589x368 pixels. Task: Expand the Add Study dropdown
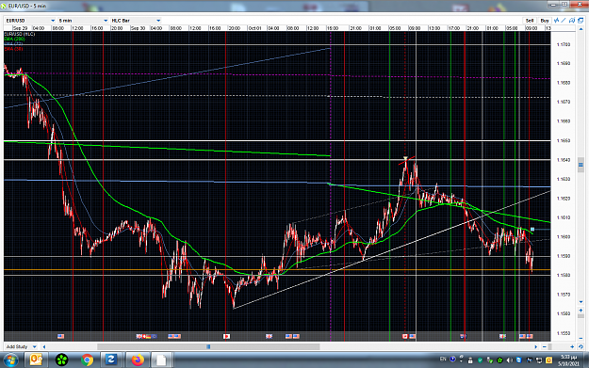point(22,346)
